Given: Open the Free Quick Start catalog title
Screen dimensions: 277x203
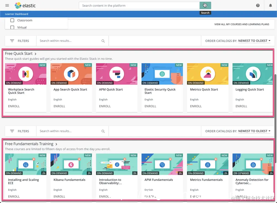Looking at the screenshot, I should (19, 54).
